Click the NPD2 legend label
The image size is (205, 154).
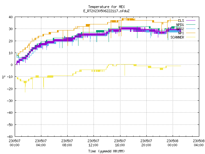[180, 29]
